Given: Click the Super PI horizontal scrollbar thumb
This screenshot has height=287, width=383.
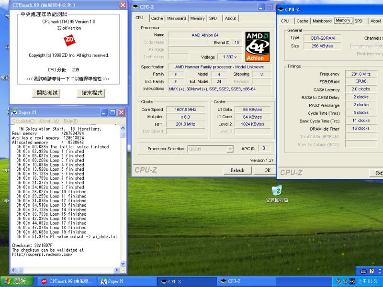Looking at the screenshot, I should [20, 270].
